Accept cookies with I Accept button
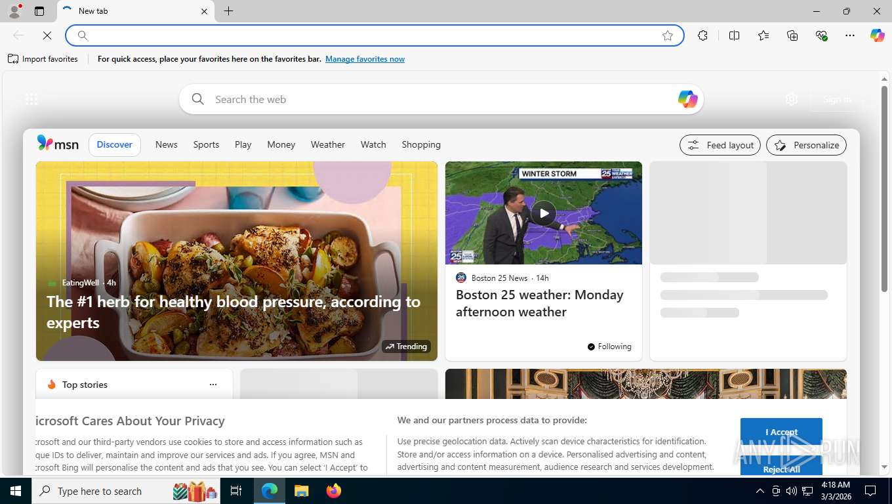This screenshot has width=892, height=504. (x=781, y=432)
